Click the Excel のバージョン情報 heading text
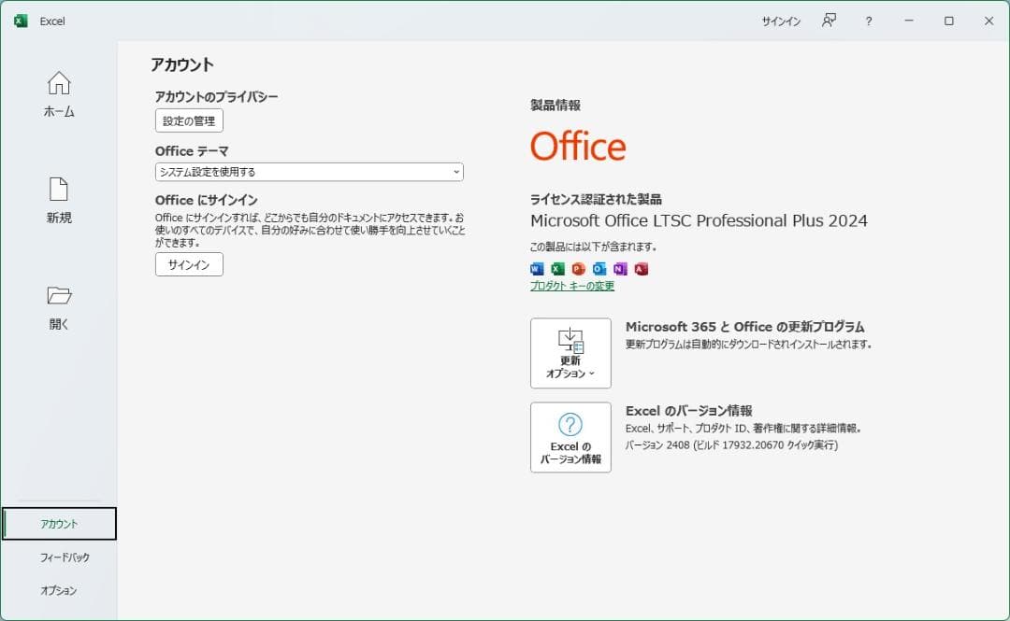This screenshot has height=621, width=1010. [x=688, y=411]
